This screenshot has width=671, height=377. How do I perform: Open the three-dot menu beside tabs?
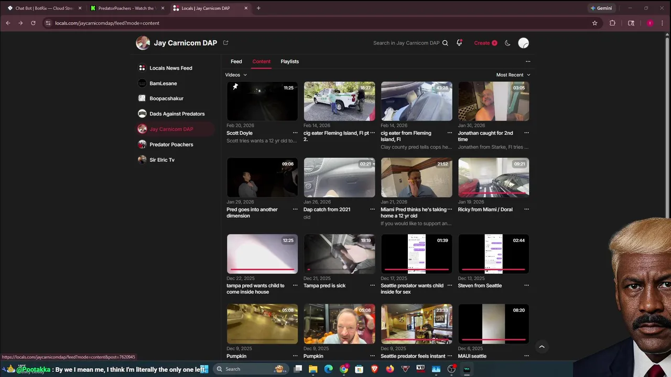coord(528,61)
